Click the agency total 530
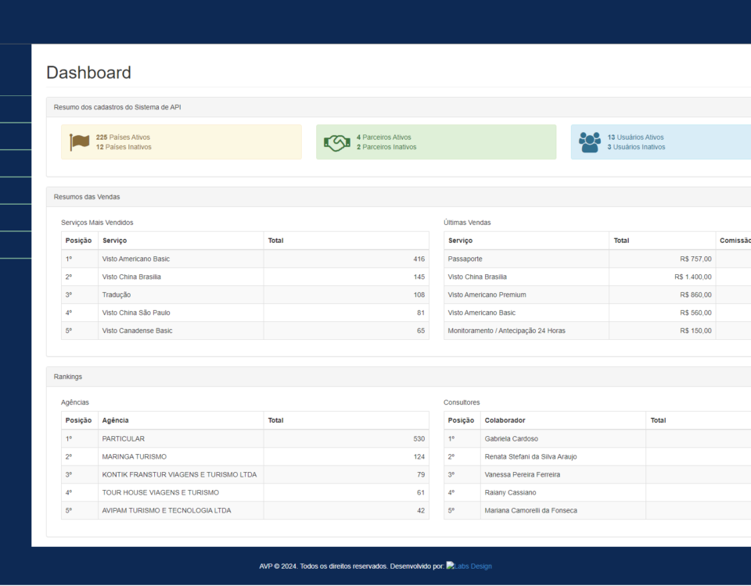The image size is (751, 586). pos(419,438)
